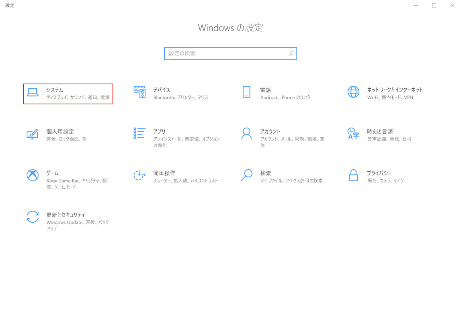
Task: Click description 'ナレーター、拡大鏡、ハイコントラスト'
Action: (x=186, y=181)
